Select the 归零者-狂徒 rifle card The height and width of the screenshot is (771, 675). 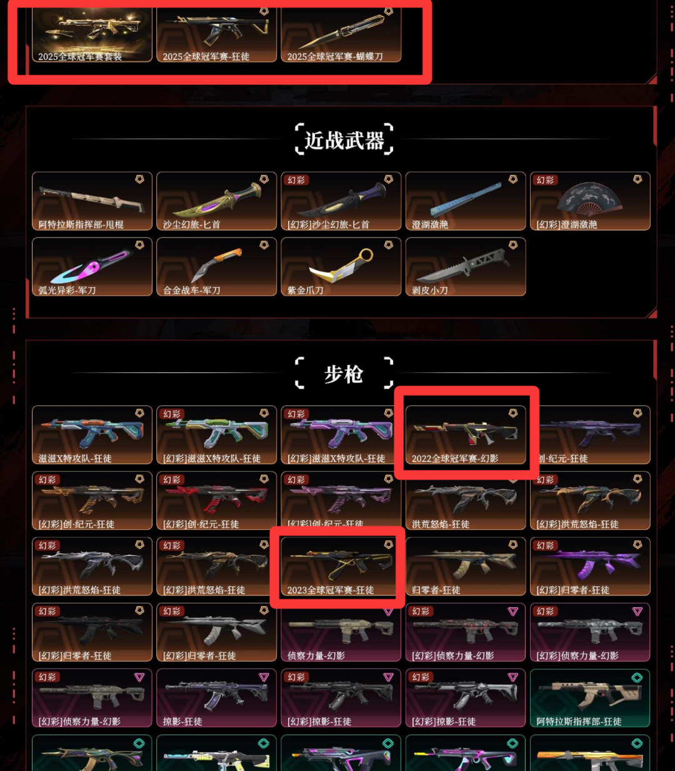466,567
